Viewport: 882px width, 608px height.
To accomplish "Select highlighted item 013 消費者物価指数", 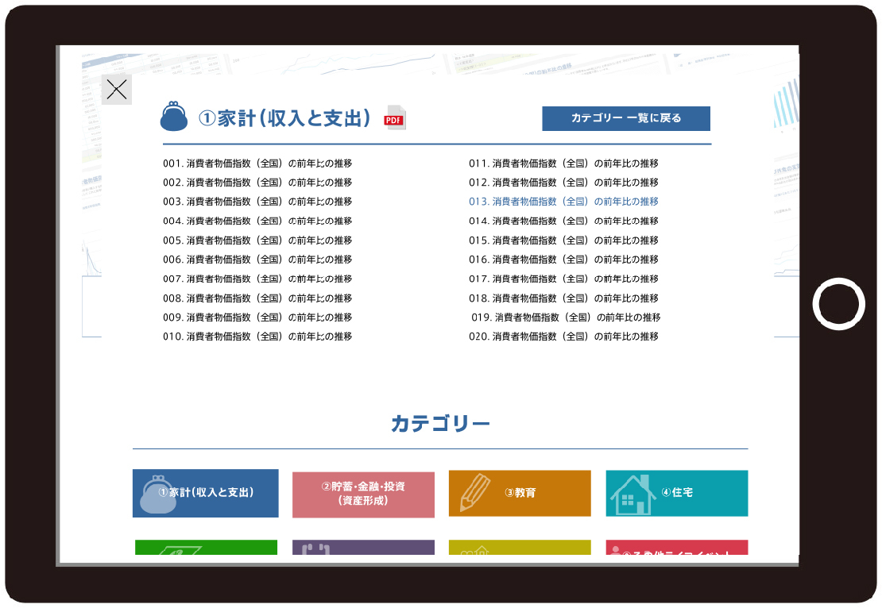I will pos(563,202).
